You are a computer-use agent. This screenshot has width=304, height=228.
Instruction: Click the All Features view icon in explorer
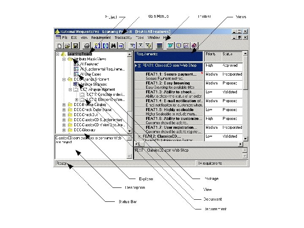click(x=76, y=64)
